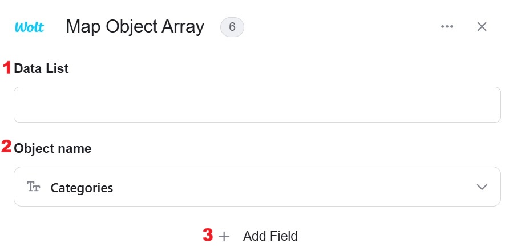
Task: Click the Map Object Array title
Action: tap(135, 27)
